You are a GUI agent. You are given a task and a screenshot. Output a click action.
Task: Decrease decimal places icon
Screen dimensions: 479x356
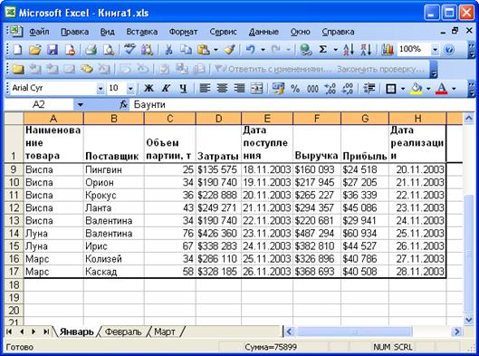[x=348, y=89]
